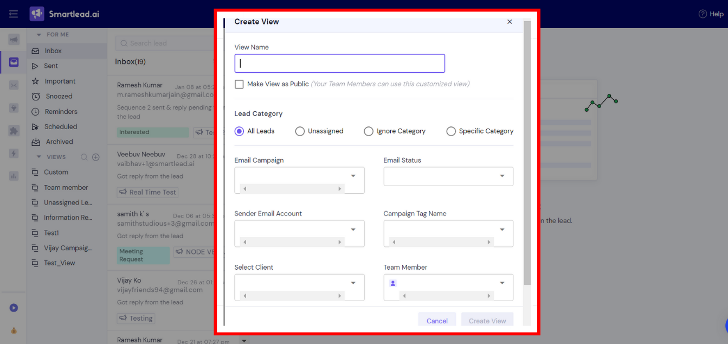Click the search icon next to VIEWS
728x344 pixels.
[x=85, y=157]
